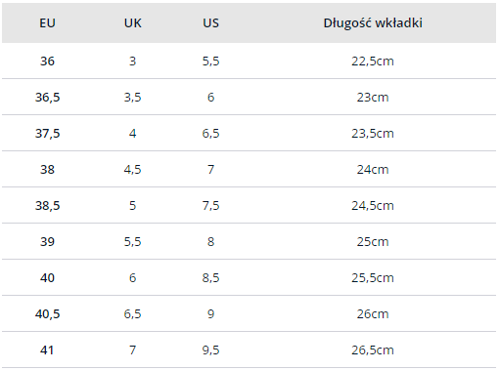
Task: Click the Długość wkładki column header
Action: point(373,23)
